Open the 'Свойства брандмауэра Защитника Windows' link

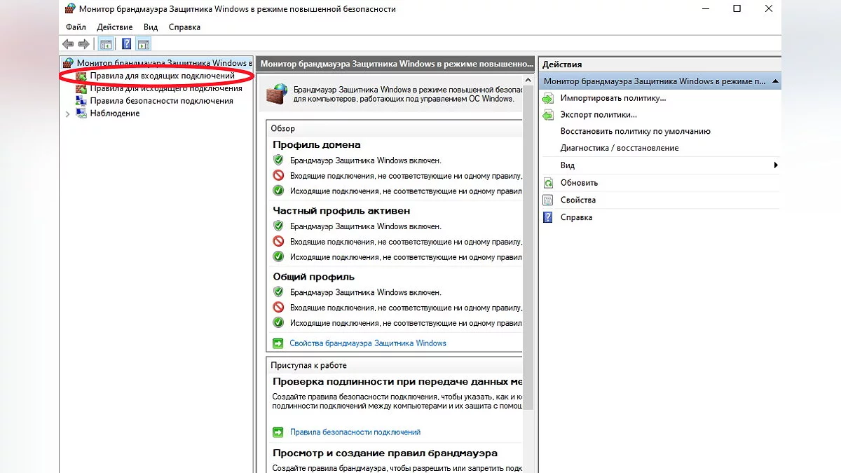[368, 343]
